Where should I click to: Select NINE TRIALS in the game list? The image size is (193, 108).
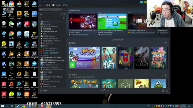[x=52, y=41]
